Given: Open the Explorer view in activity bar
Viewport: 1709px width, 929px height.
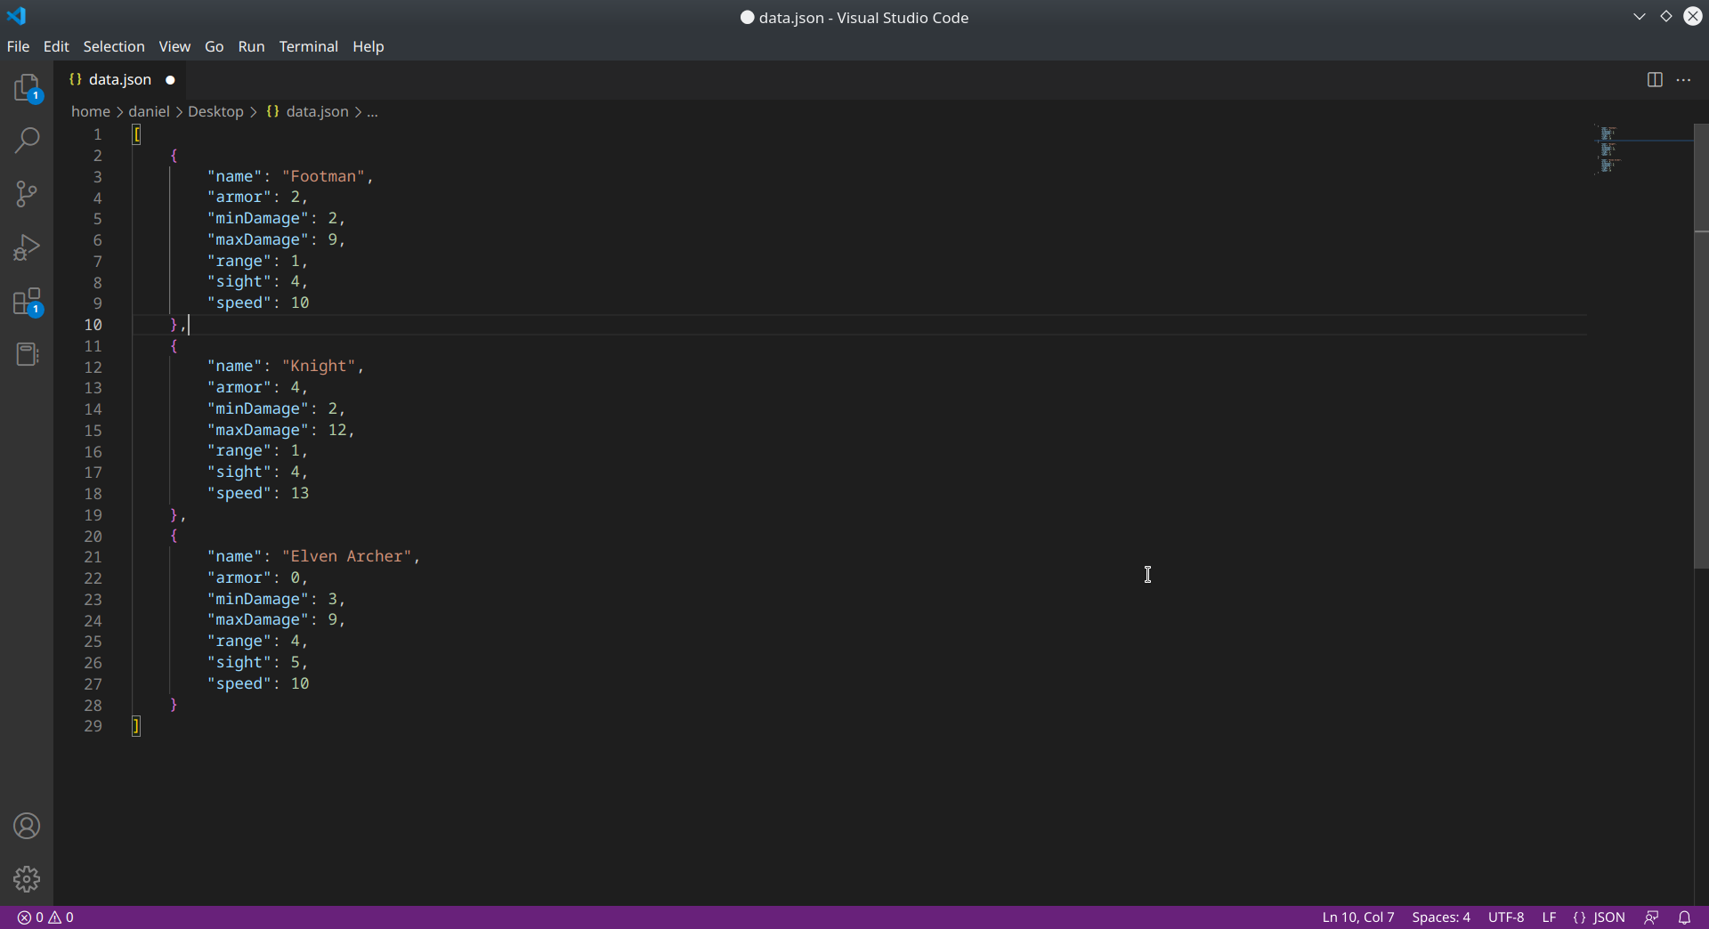Looking at the screenshot, I should tap(27, 88).
